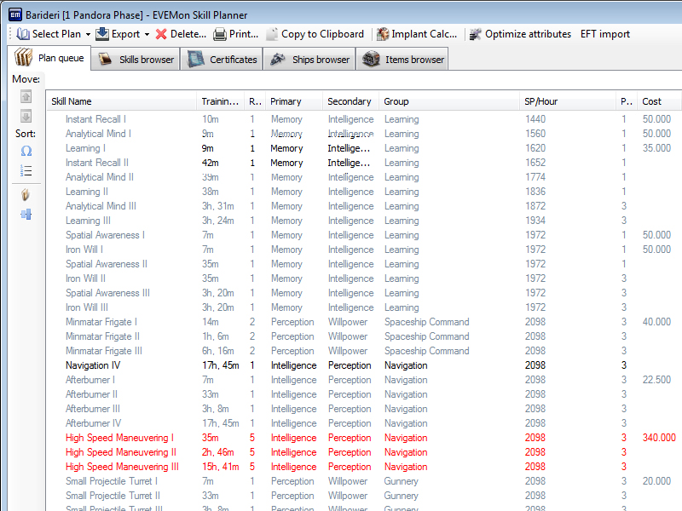Sort by Primary column header
This screenshot has height=511, width=682.
click(x=294, y=101)
